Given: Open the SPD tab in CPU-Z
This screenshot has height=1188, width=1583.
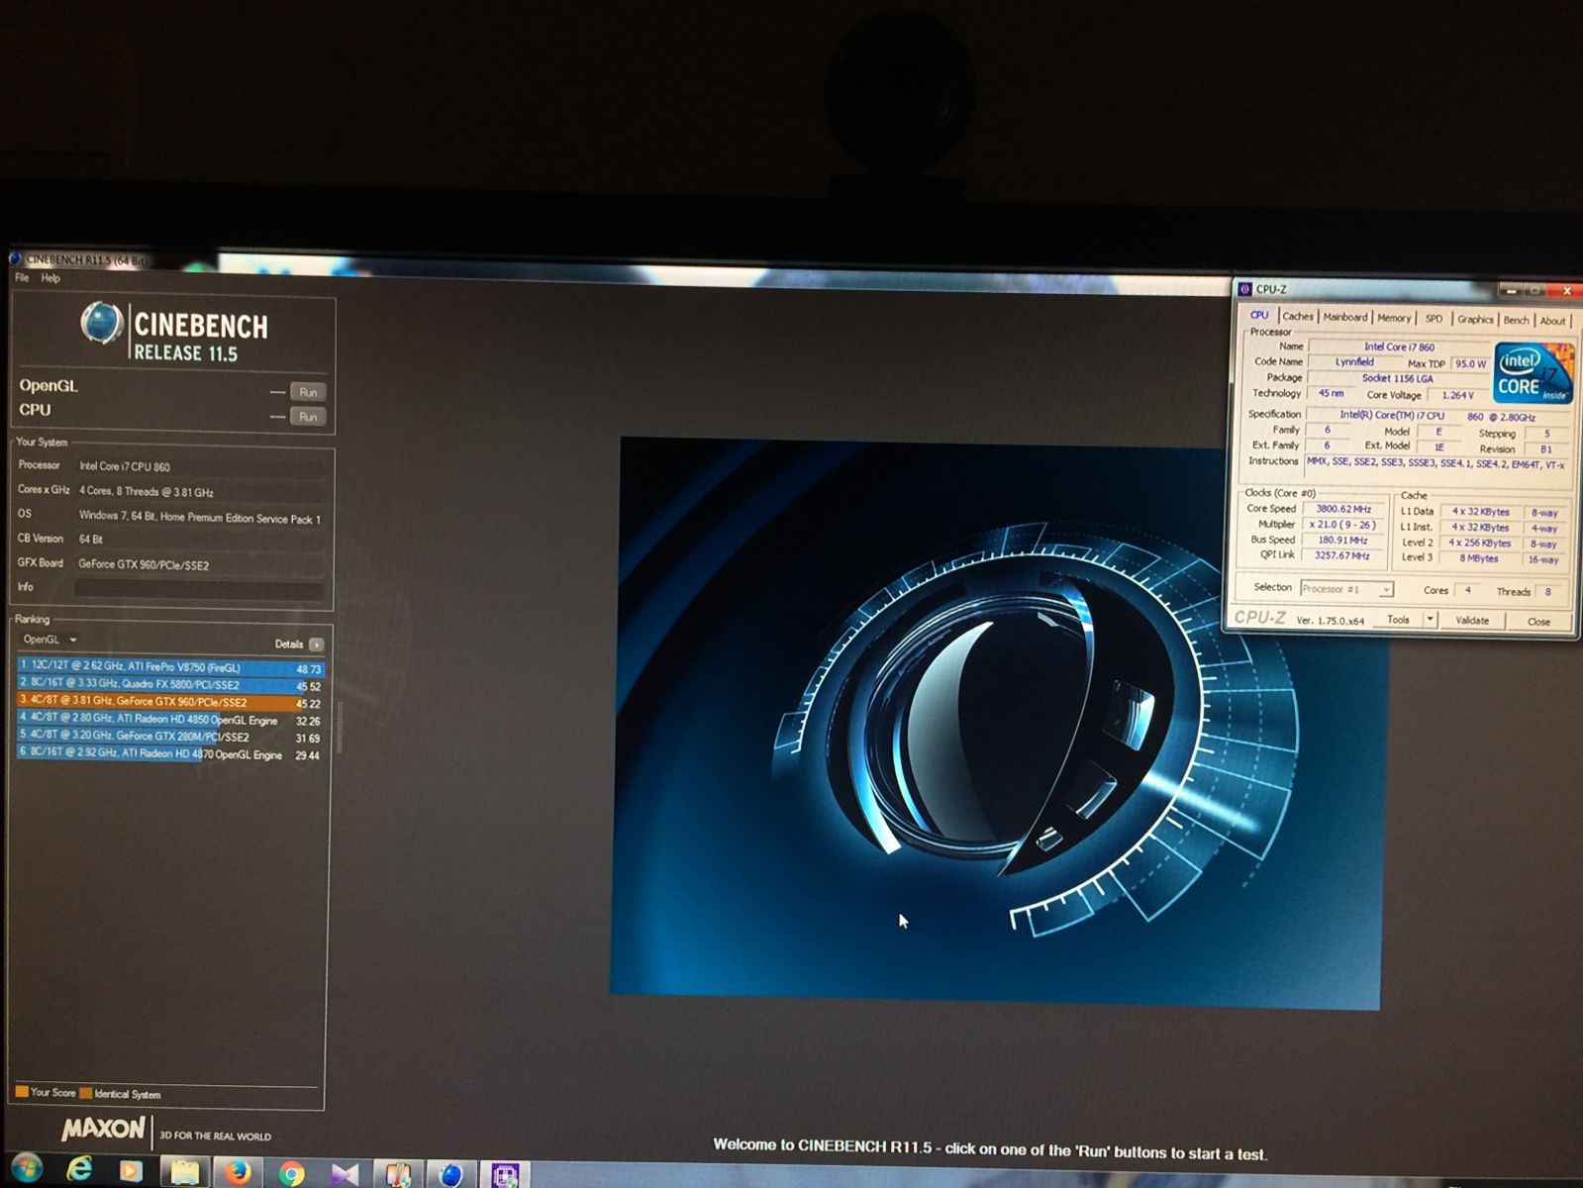Looking at the screenshot, I should (1434, 319).
